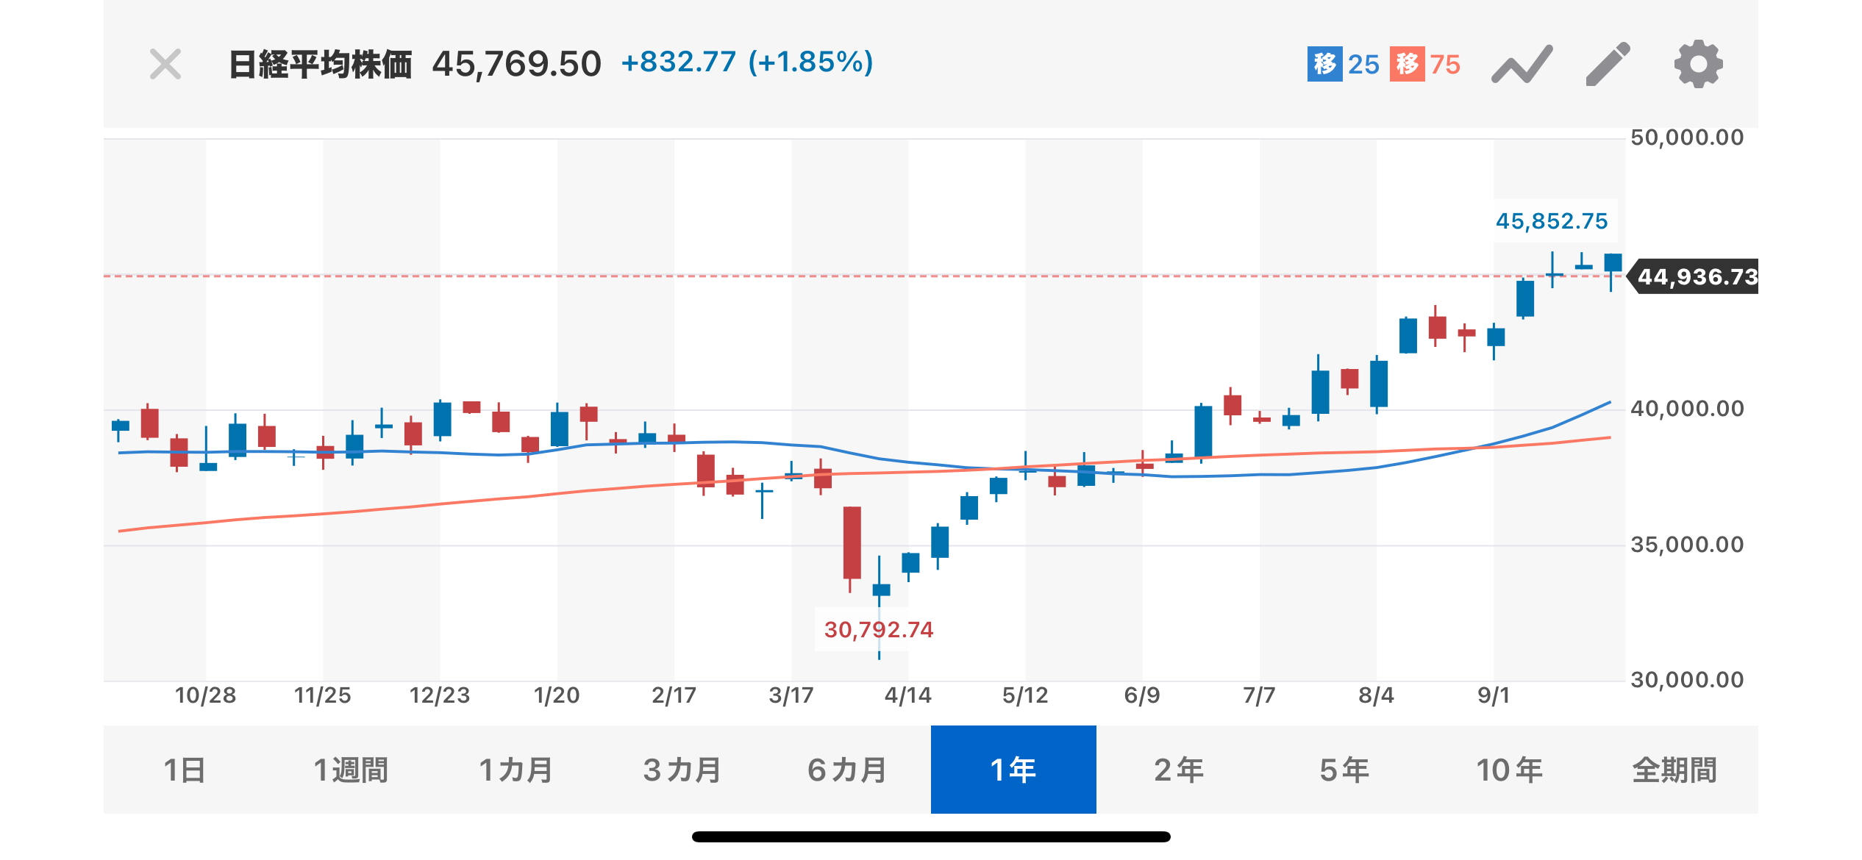Viewport: 1862px width, 860px height.
Task: Open chart settings gear
Action: (1698, 65)
